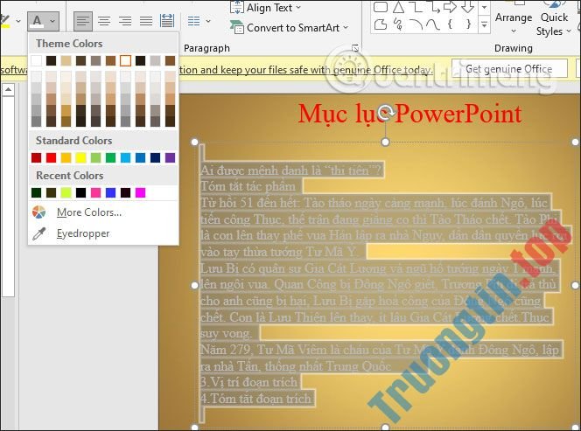Click the slide title Mục lục PowerPoint
This screenshot has width=581, height=431.
(x=409, y=114)
